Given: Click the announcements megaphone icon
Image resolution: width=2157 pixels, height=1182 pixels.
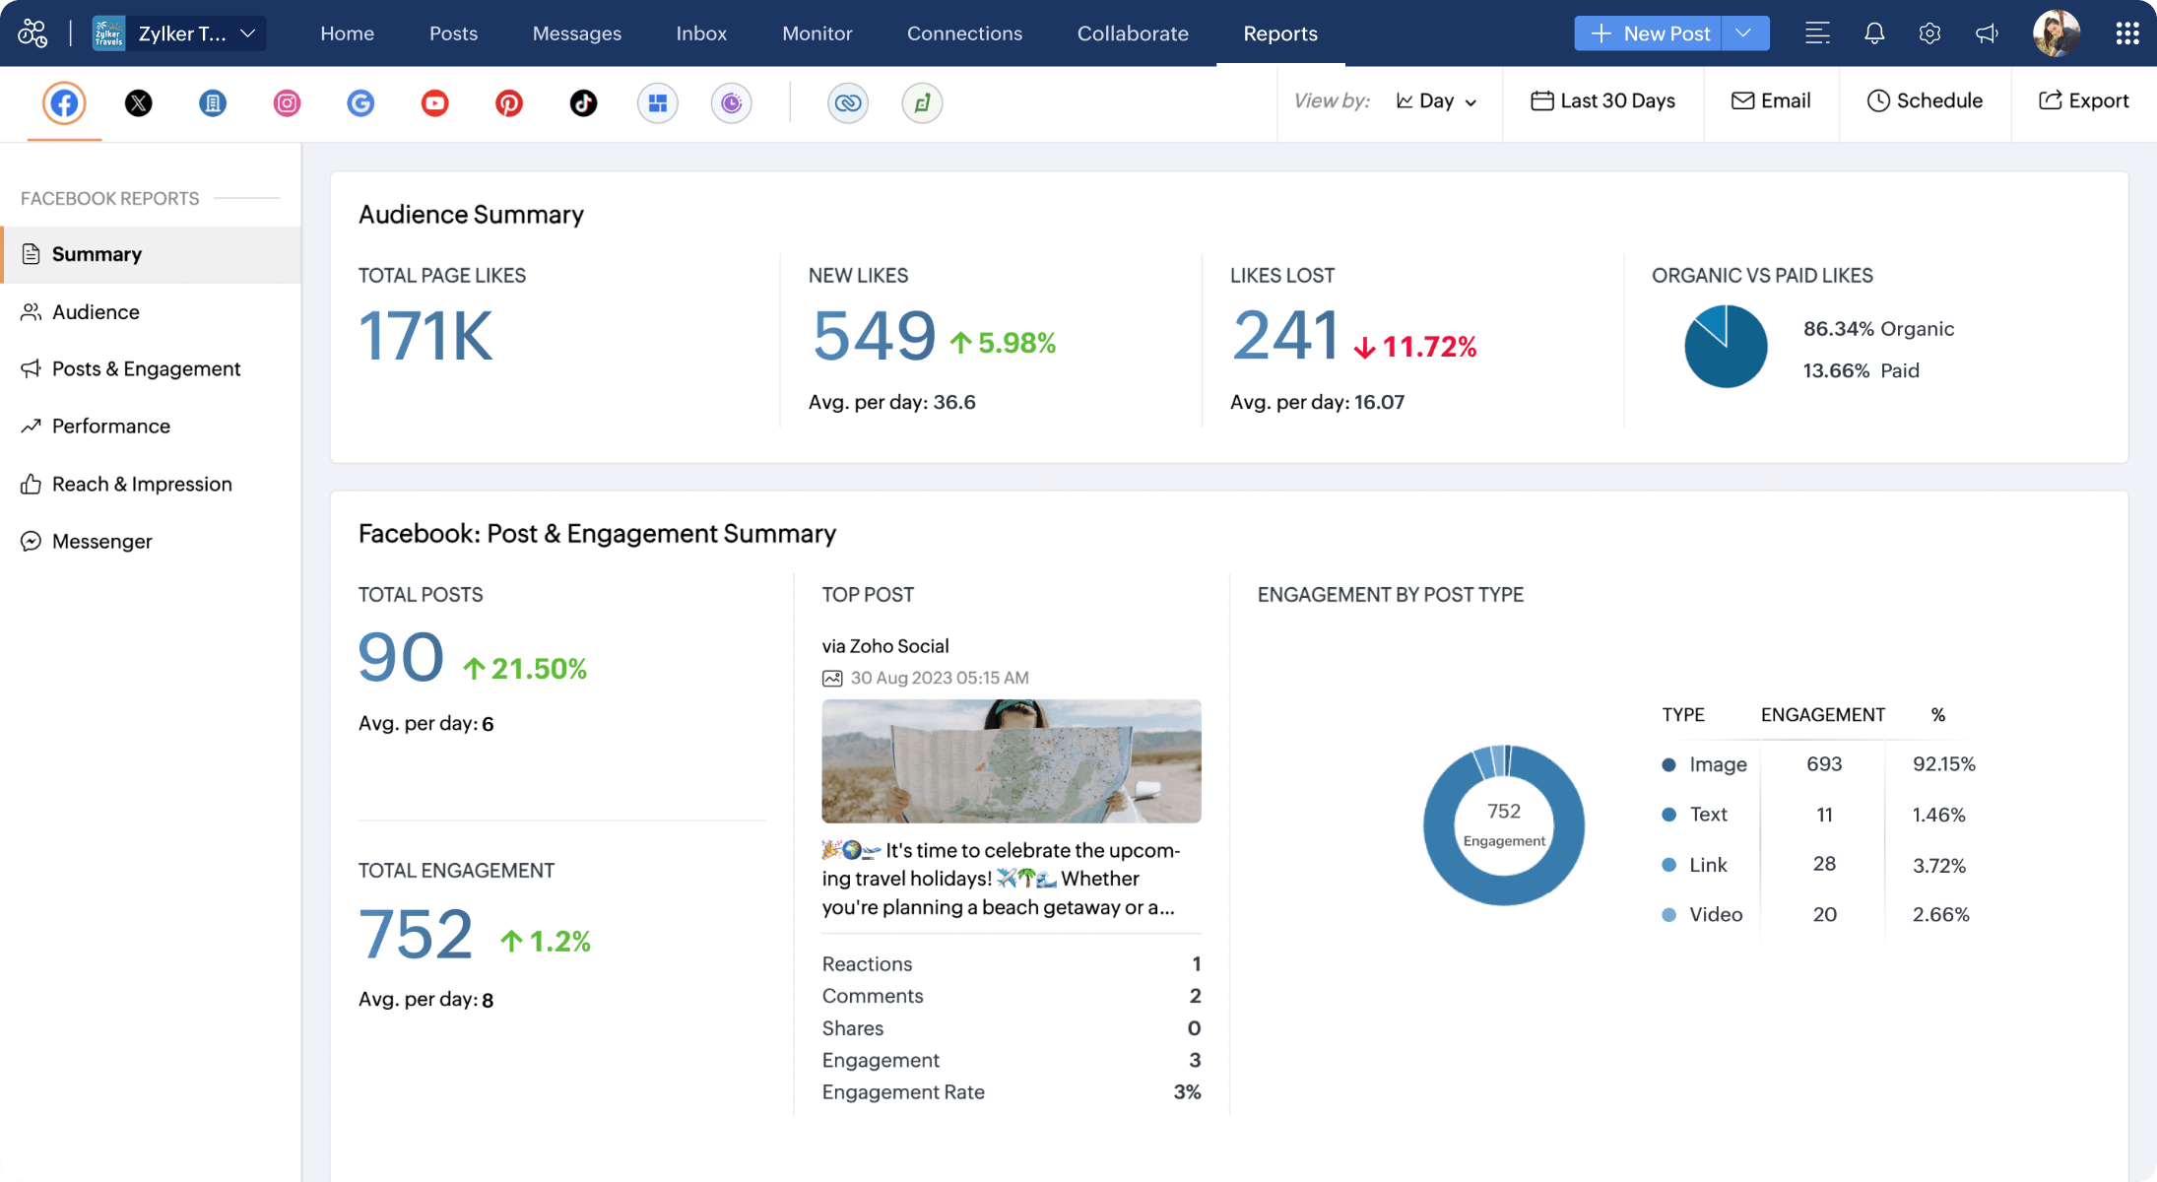Looking at the screenshot, I should pyautogui.click(x=1986, y=33).
